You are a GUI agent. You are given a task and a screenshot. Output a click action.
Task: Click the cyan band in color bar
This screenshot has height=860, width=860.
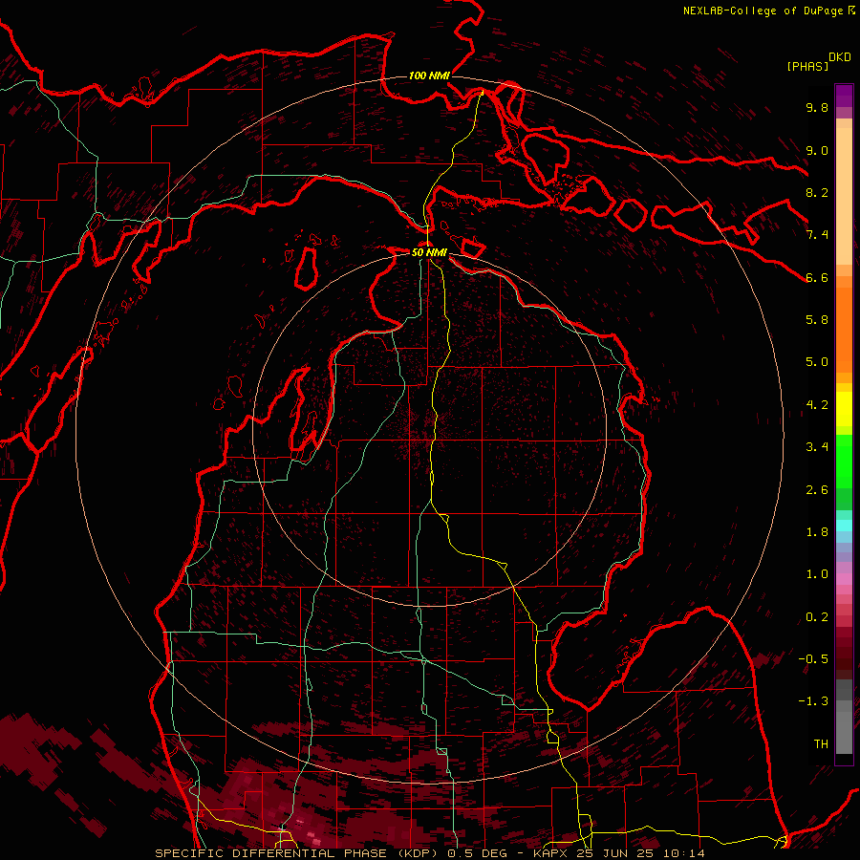click(844, 526)
